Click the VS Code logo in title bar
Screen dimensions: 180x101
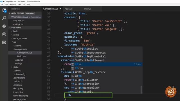[1, 1]
